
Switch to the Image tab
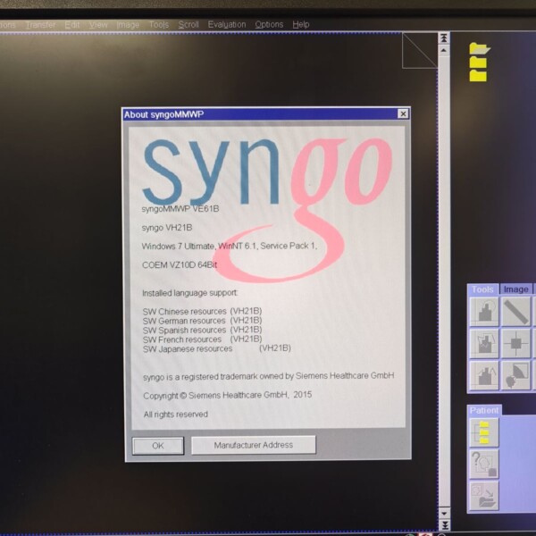[516, 289]
